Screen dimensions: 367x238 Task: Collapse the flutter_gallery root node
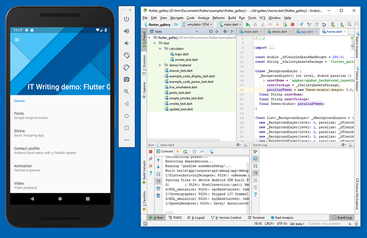tap(149, 38)
